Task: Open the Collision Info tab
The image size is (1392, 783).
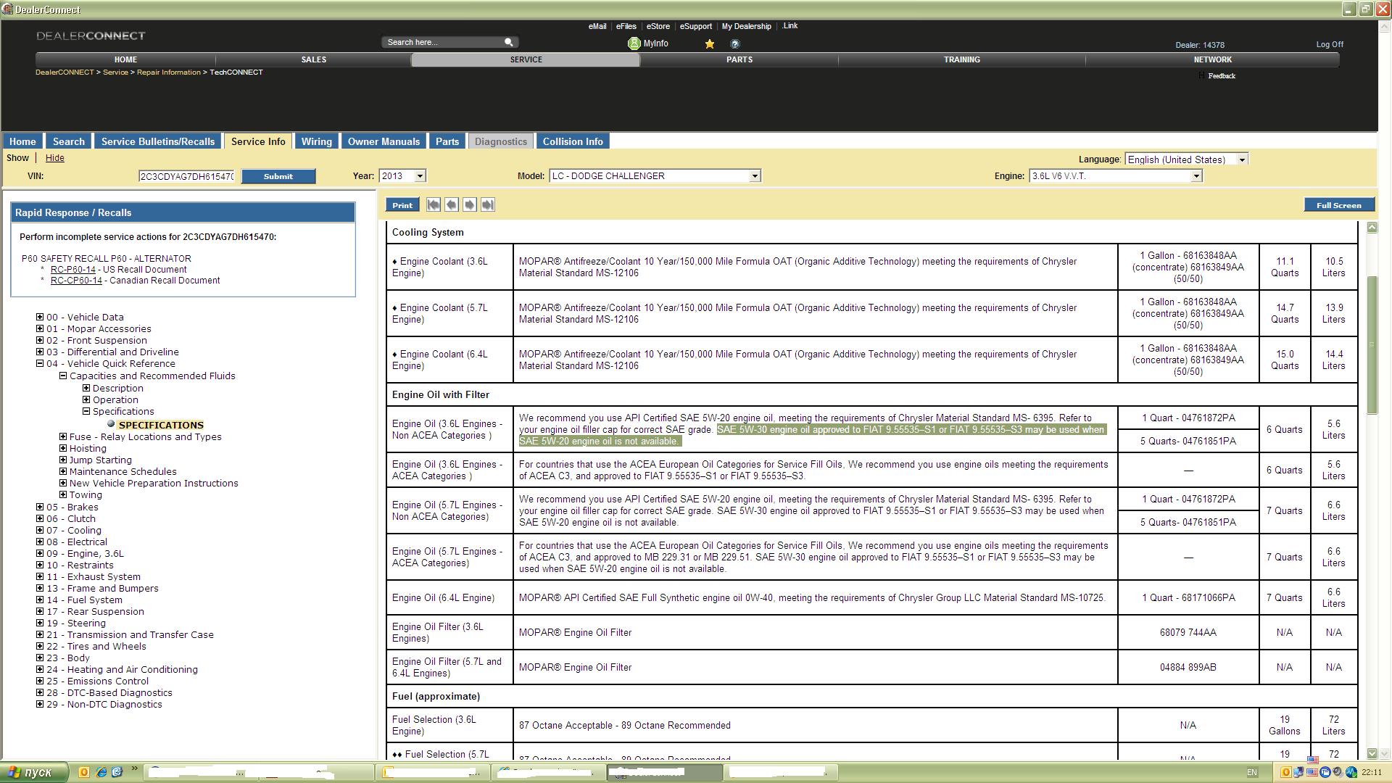Action: tap(573, 141)
